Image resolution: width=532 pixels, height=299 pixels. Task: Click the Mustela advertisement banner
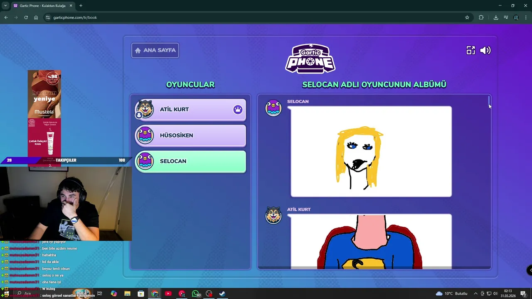[x=44, y=118]
